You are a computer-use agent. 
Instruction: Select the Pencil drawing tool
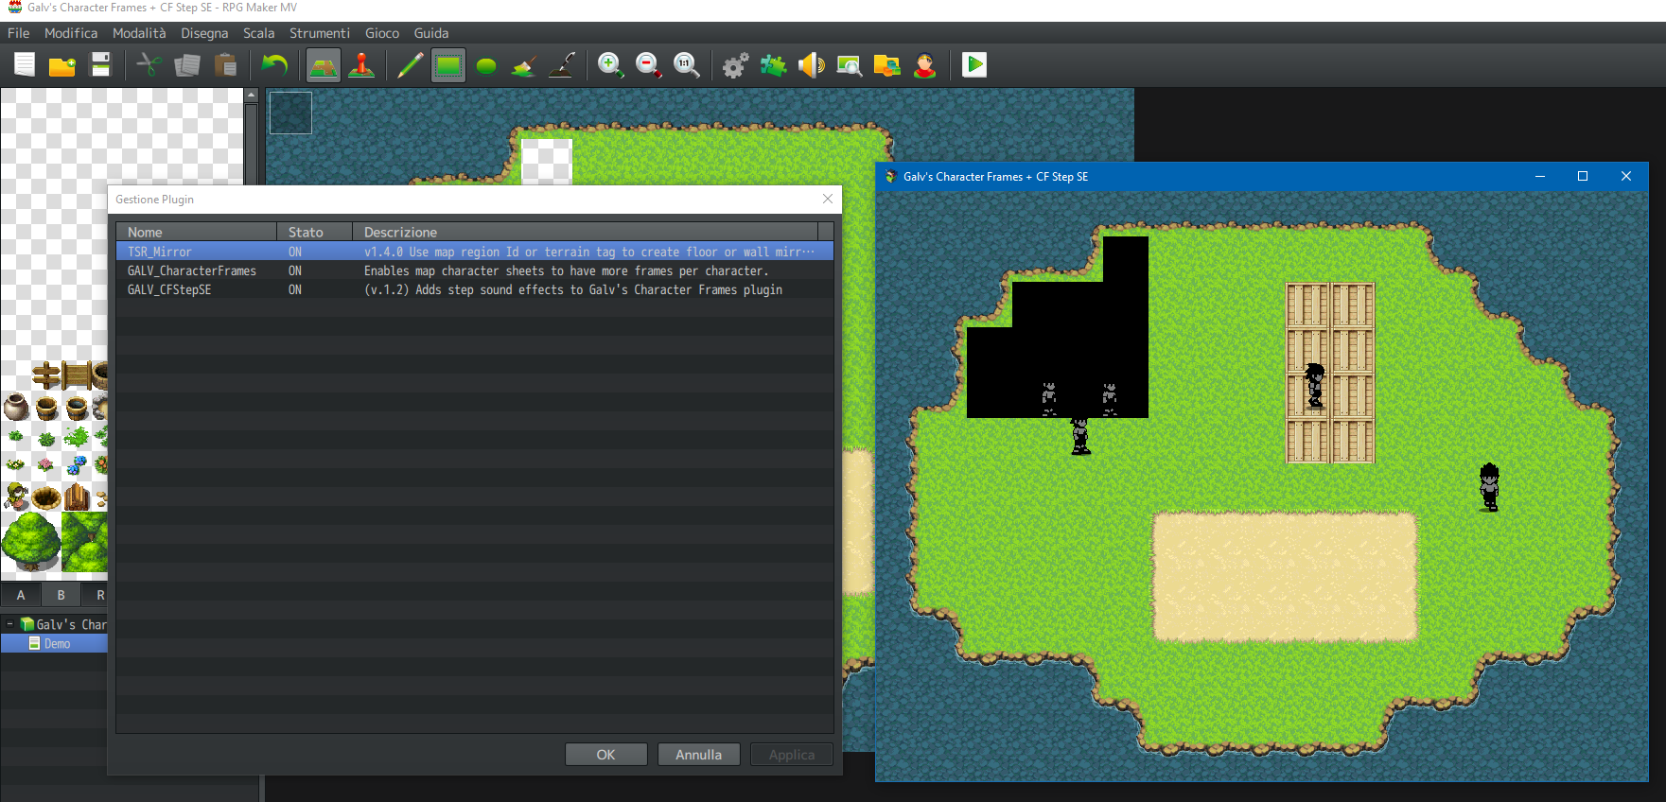coord(411,65)
